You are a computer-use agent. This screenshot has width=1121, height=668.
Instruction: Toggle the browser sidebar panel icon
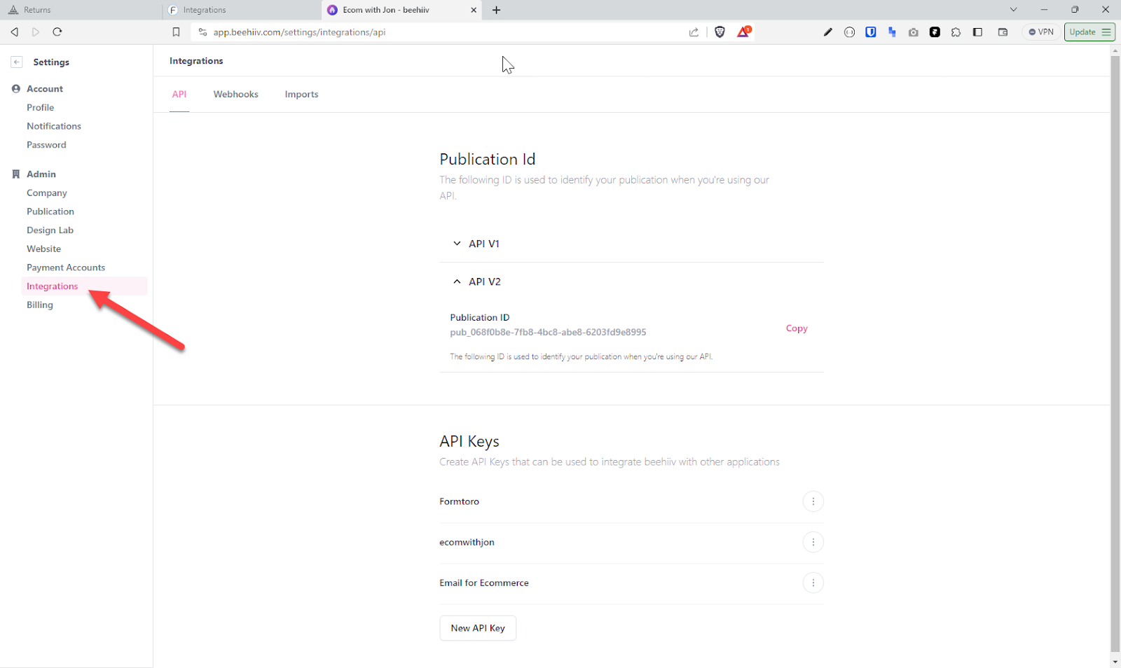click(978, 32)
